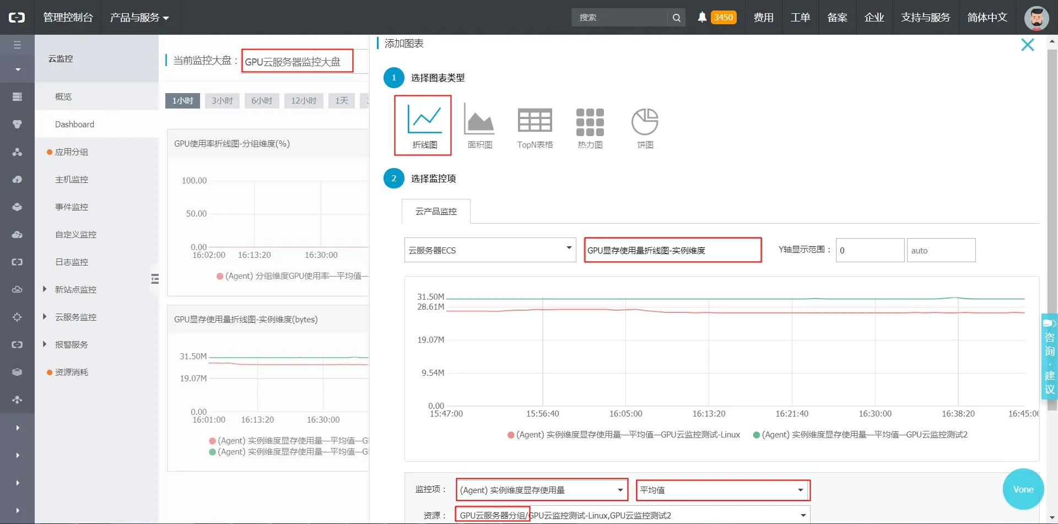
Task: Select the 面积图 area chart type
Action: [x=479, y=126]
